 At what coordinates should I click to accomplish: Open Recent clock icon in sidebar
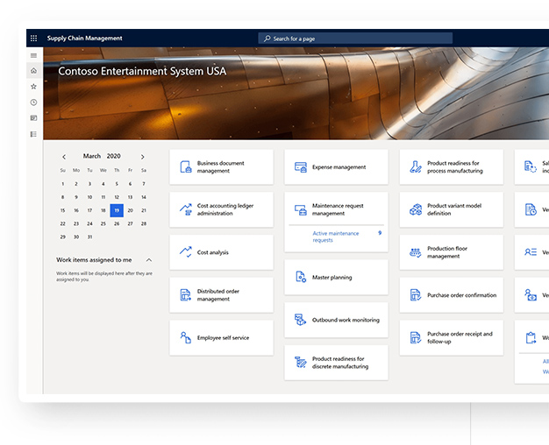pyautogui.click(x=33, y=102)
